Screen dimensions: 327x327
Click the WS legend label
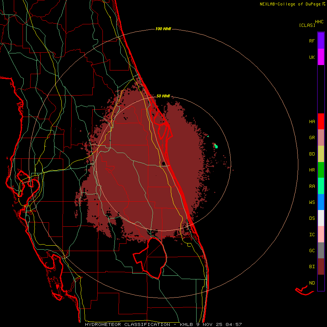(312, 202)
